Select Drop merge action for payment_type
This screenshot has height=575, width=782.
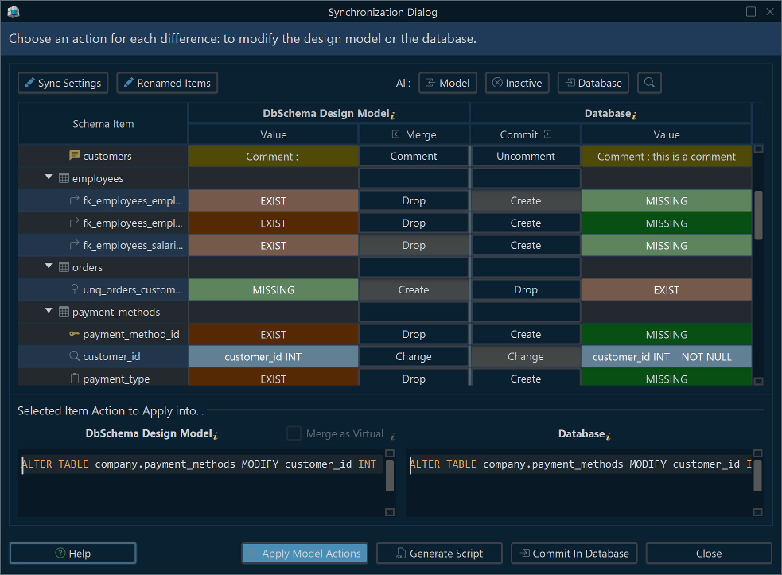[x=414, y=378]
